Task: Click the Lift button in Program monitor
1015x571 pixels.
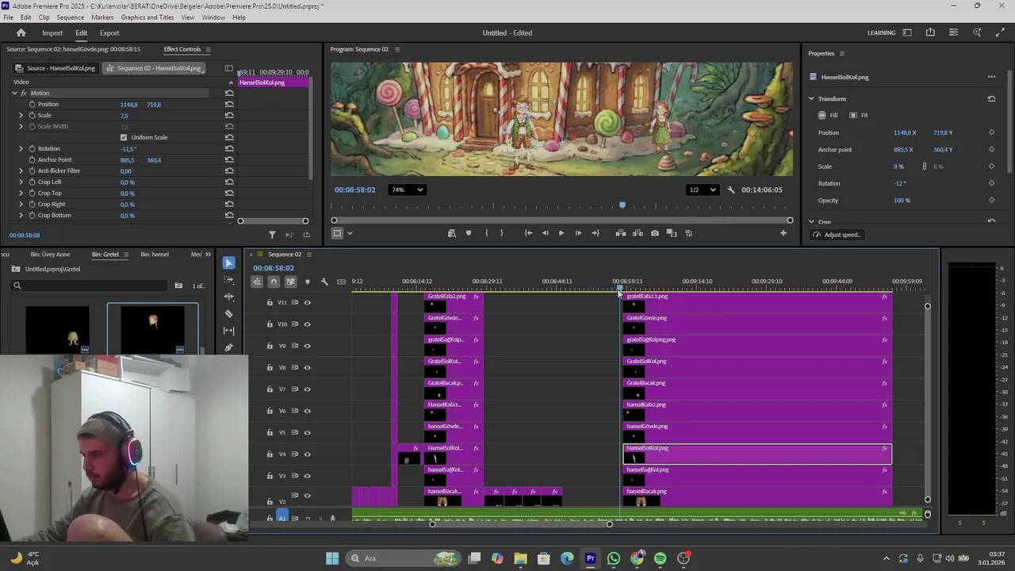Action: (620, 233)
